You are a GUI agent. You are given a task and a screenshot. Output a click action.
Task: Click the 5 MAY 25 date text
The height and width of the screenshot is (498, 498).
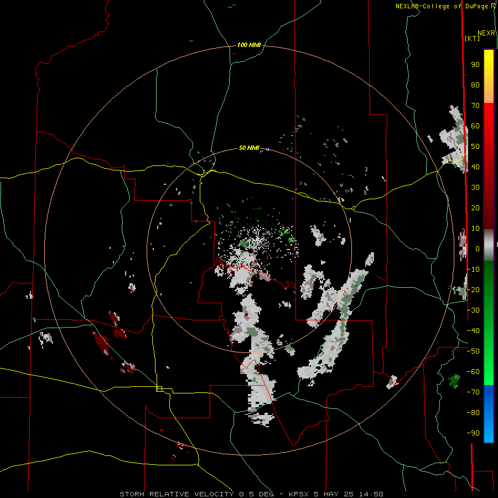point(334,494)
